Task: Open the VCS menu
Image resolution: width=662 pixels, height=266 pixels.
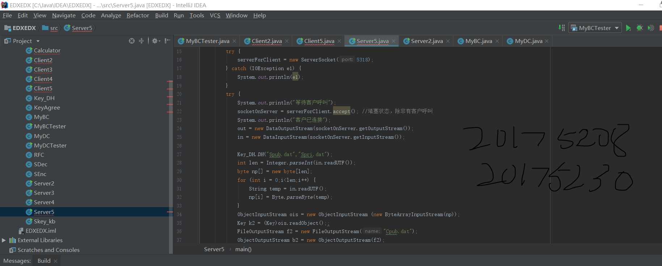Action: tap(215, 15)
